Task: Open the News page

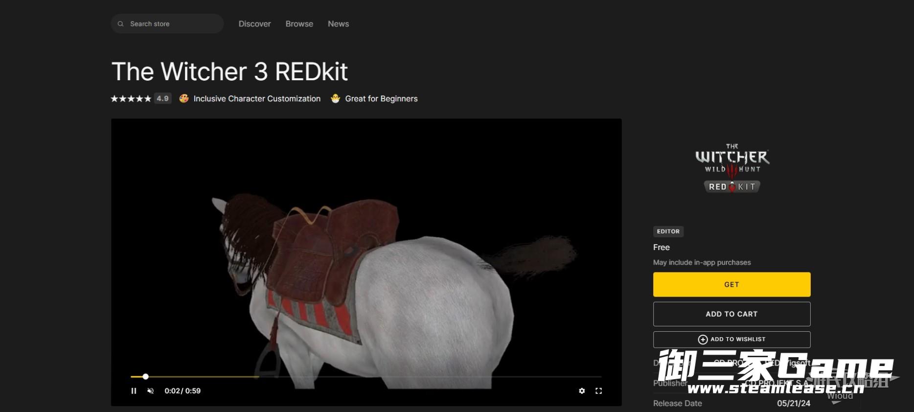Action: tap(338, 24)
